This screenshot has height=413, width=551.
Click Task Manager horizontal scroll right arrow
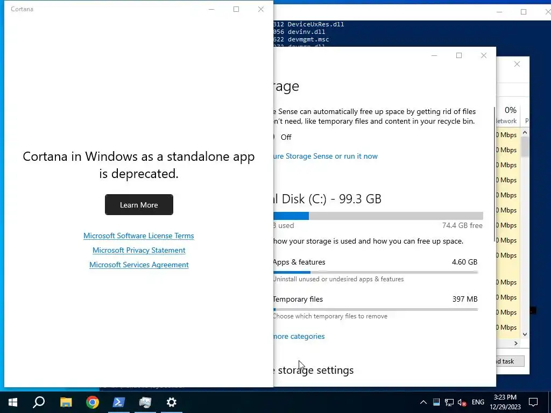coord(516,344)
